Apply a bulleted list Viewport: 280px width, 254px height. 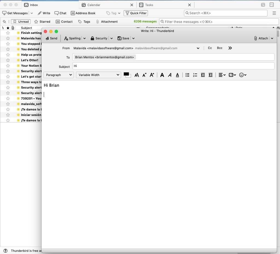[x=187, y=75]
